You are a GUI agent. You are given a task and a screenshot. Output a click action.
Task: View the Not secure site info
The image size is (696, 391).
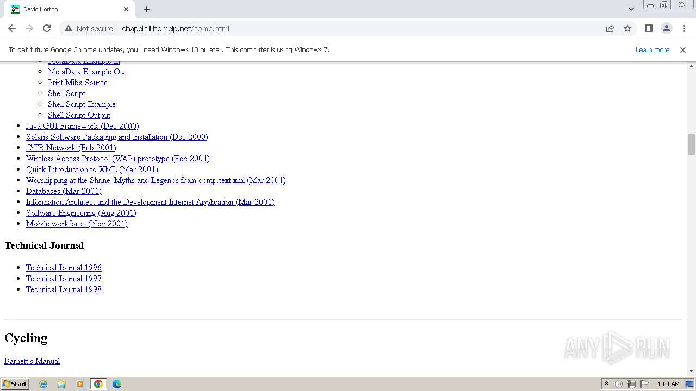(89, 28)
